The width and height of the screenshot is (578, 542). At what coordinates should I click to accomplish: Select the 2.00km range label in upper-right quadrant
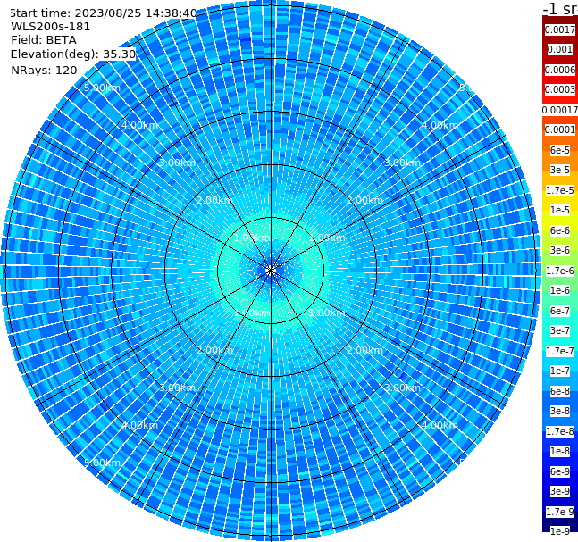(364, 200)
